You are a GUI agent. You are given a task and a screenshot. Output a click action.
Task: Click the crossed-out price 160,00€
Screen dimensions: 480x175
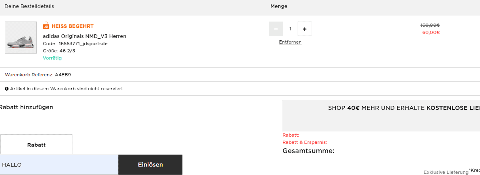[x=430, y=25]
